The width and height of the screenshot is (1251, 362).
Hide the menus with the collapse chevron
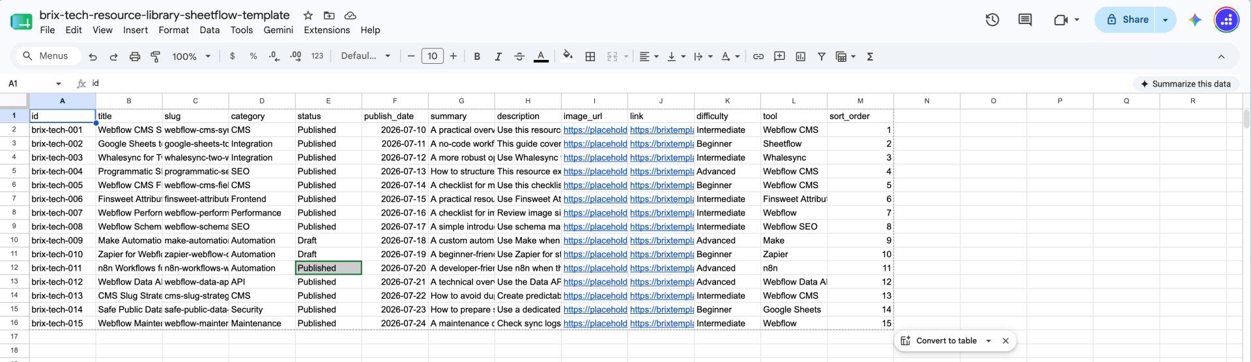click(1221, 57)
